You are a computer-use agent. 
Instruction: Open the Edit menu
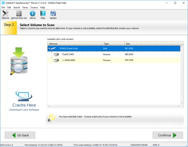(9, 8)
